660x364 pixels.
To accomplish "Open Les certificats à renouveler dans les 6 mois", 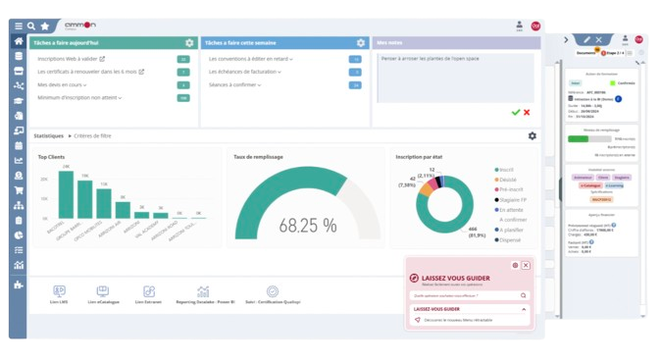I will pyautogui.click(x=90, y=72).
